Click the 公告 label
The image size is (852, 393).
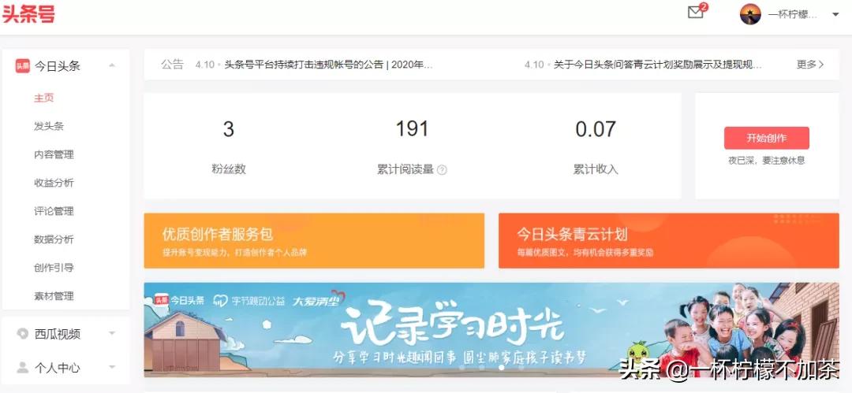[172, 65]
